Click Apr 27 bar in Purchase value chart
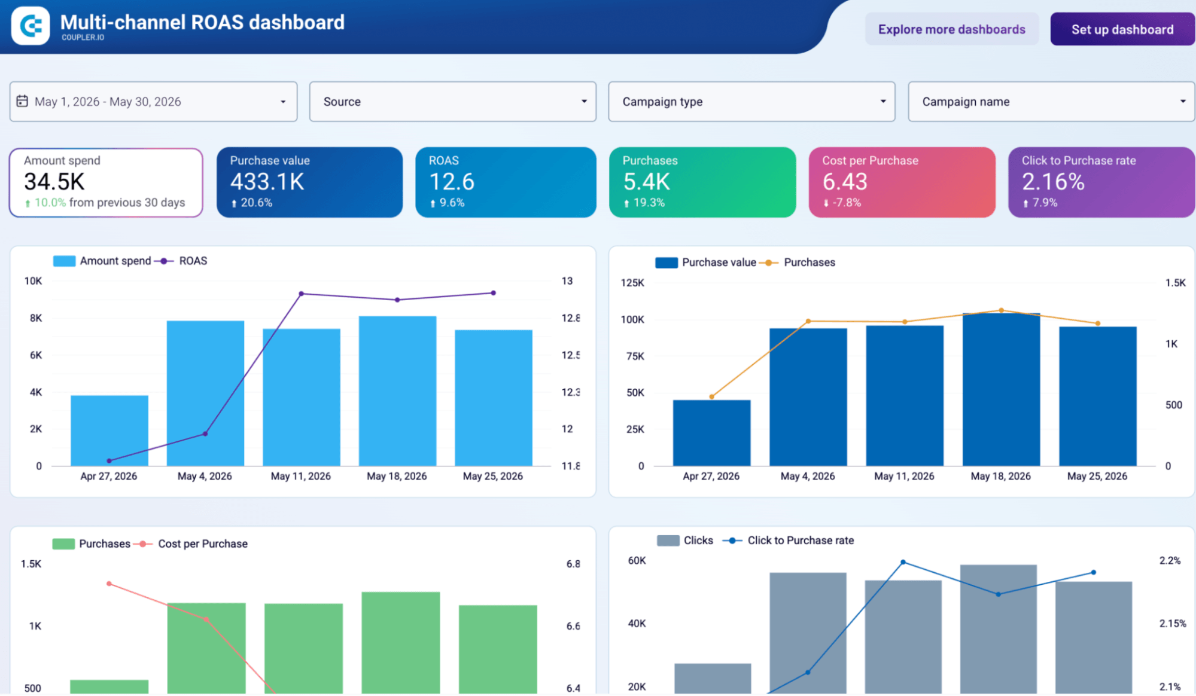Viewport: 1196px width, 696px height. tap(711, 433)
